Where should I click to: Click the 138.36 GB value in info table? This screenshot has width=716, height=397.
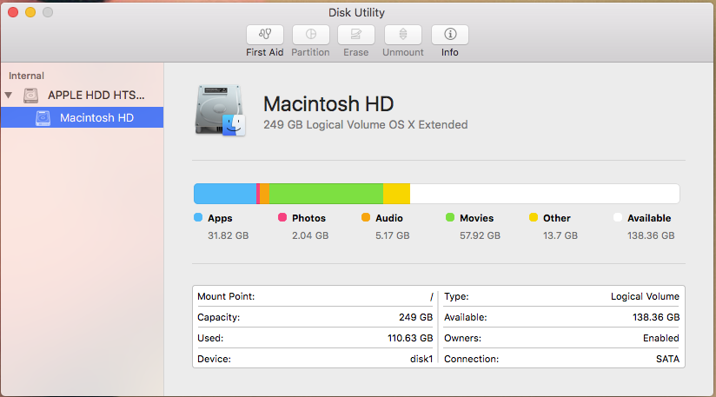click(656, 317)
